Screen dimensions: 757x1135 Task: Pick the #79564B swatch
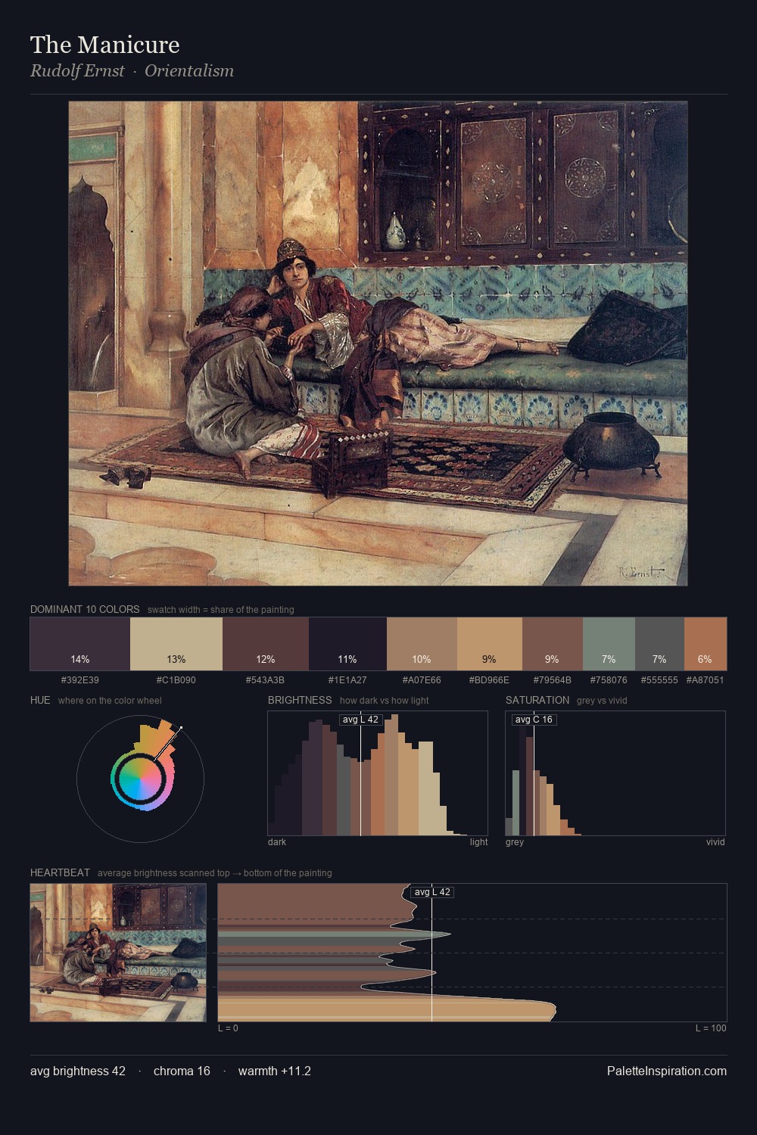(x=553, y=644)
